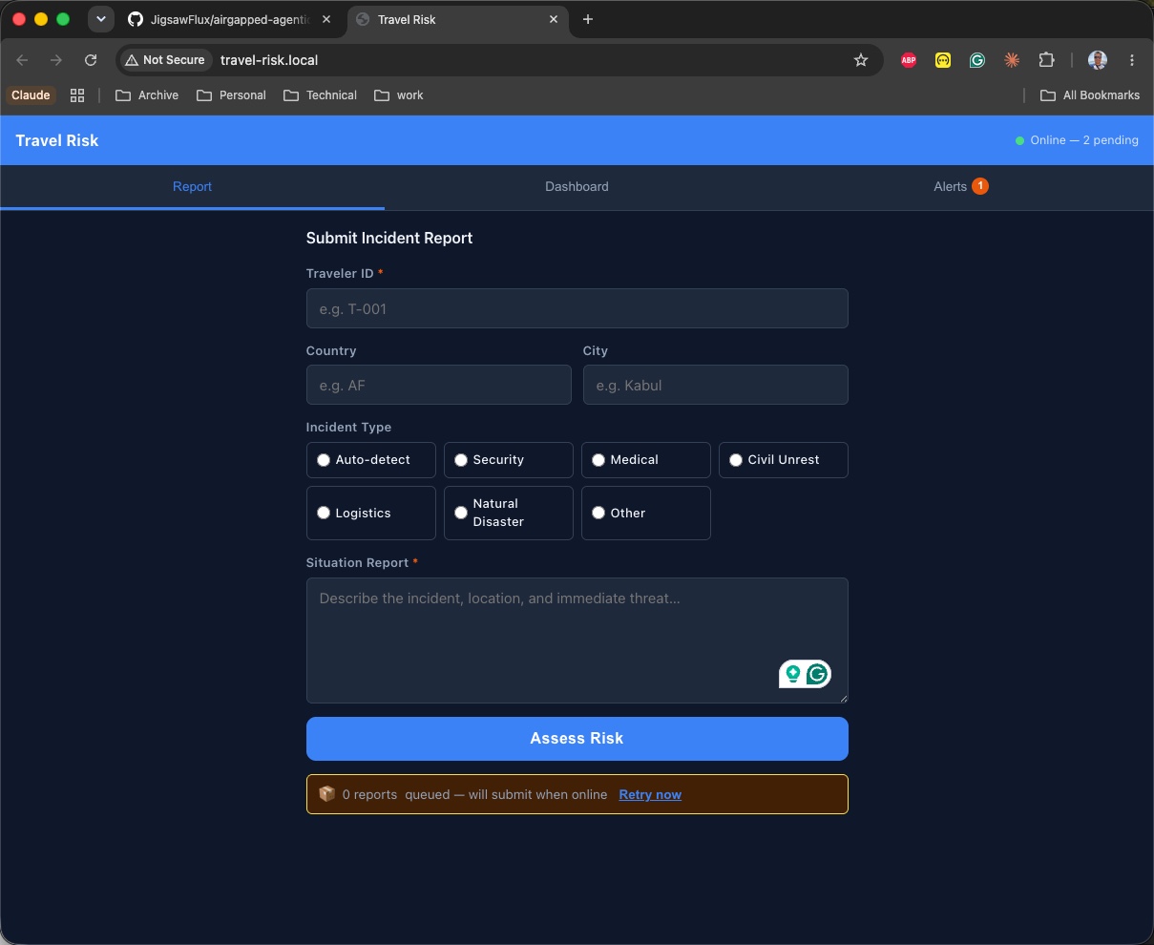Choose Civil Unrest incident type
Screen dimensions: 1154x945
tap(784, 460)
